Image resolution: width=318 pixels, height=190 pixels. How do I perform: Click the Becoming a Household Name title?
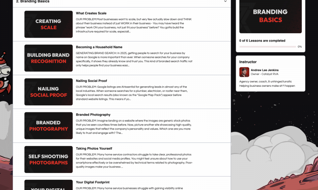pyautogui.click(x=99, y=47)
